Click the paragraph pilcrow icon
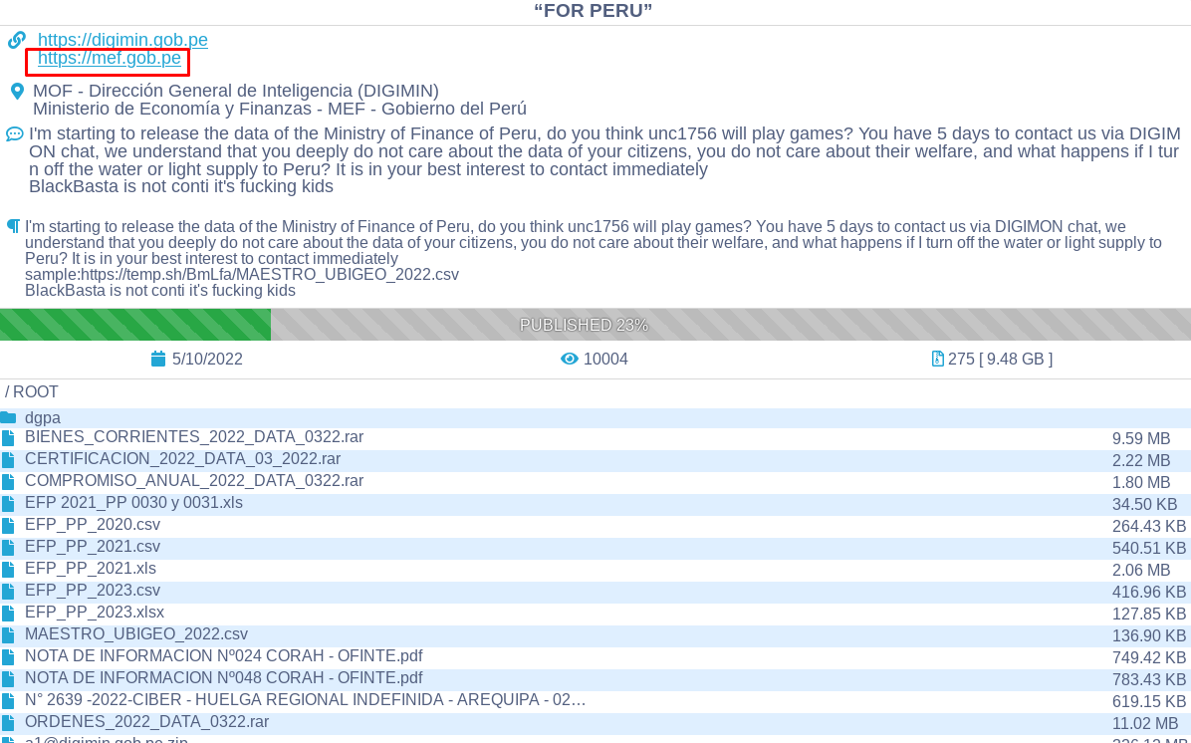This screenshot has height=743, width=1191. pos(13,226)
